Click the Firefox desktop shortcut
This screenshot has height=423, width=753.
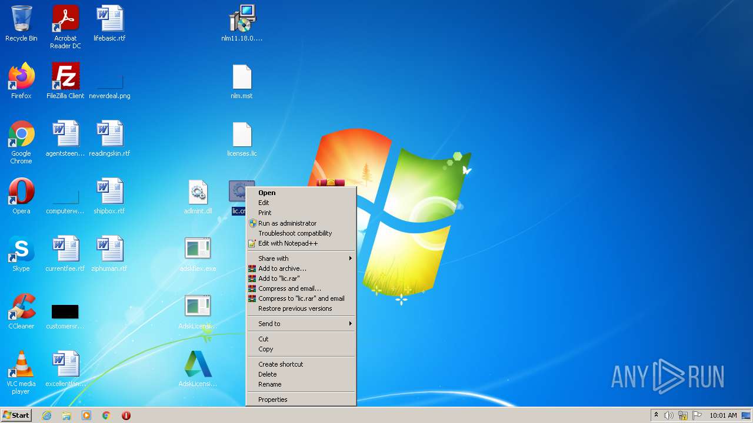21,81
